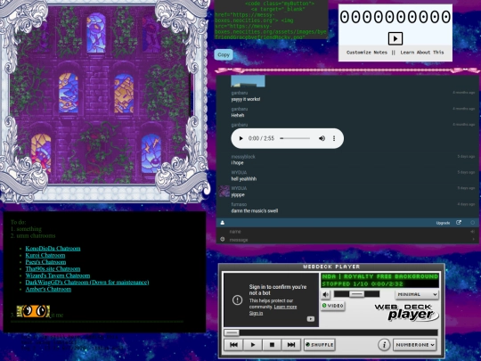Open DarkWingGD's Chatroom link
Image resolution: width=481 pixels, height=361 pixels.
tap(87, 282)
